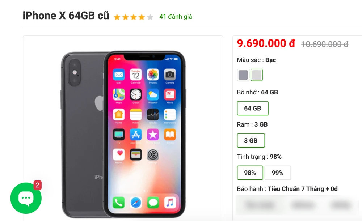This screenshot has height=221, width=362.
Task: Select the space grey color swatch
Action: (243, 75)
